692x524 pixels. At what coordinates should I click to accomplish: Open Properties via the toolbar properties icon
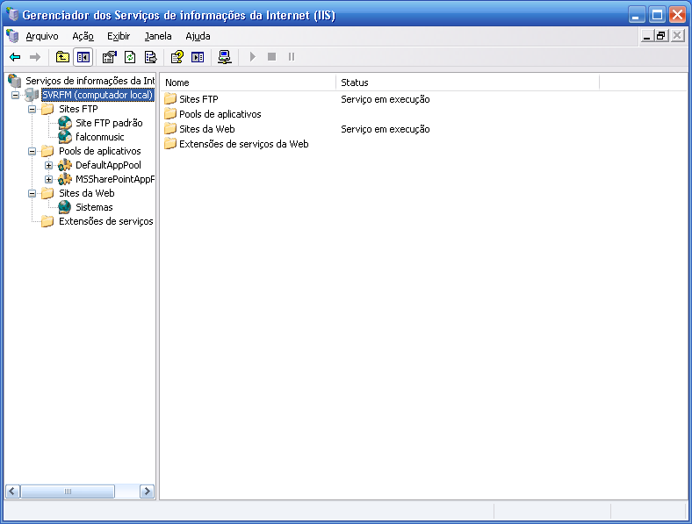(x=109, y=57)
